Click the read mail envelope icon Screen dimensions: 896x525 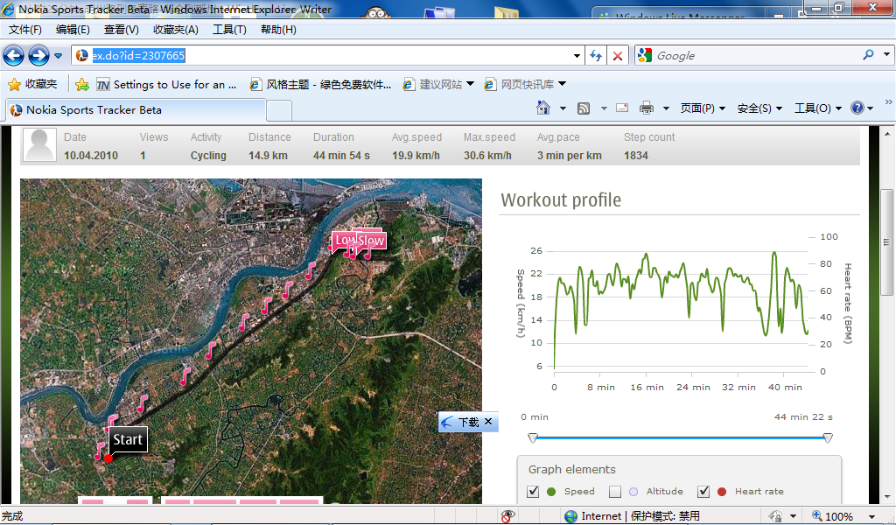[x=622, y=108]
